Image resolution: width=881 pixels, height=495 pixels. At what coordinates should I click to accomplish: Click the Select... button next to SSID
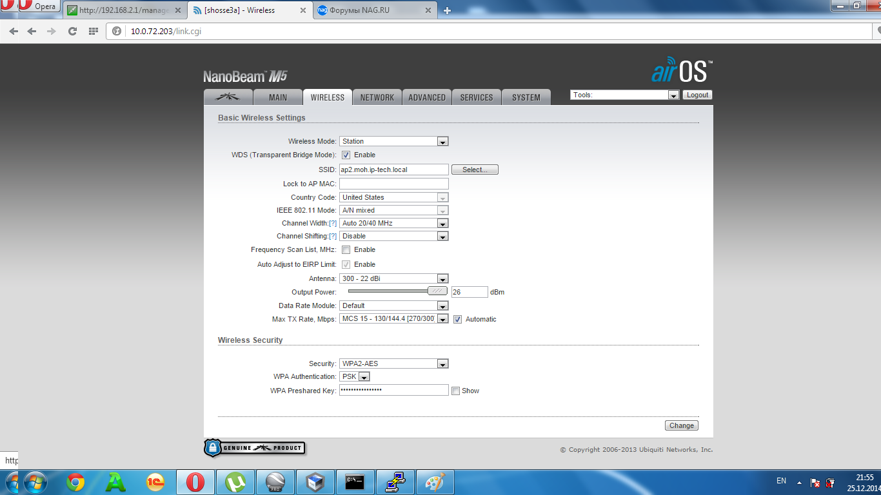(475, 170)
